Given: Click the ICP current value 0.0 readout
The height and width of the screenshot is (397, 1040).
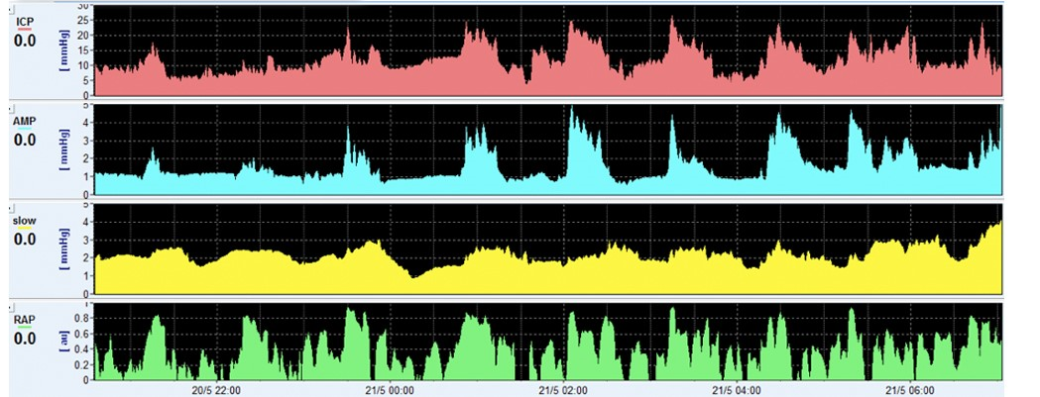Looking at the screenshot, I should 25,41.
